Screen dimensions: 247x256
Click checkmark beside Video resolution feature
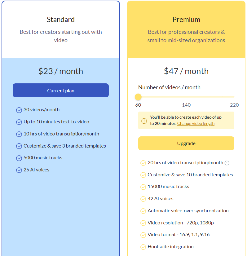143,223
